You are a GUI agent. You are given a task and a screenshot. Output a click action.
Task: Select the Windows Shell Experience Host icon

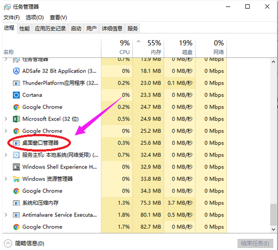(x=16, y=167)
